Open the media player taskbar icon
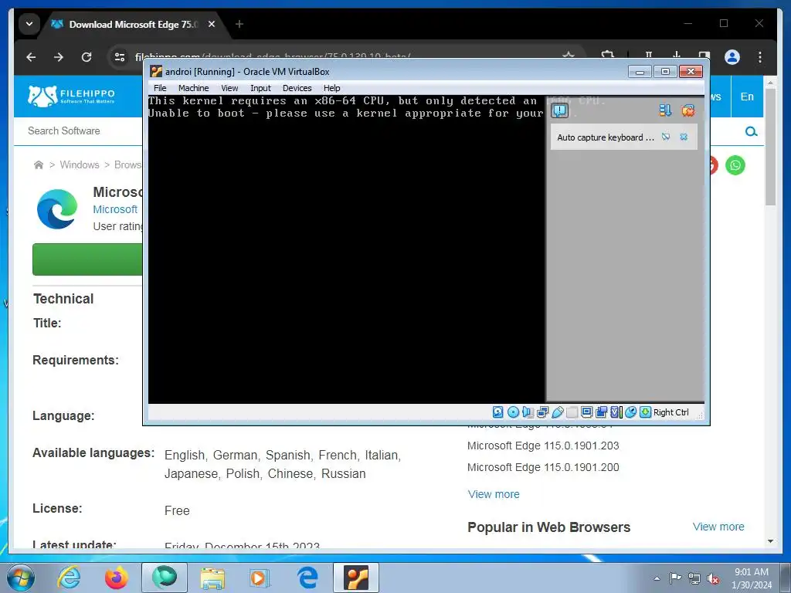This screenshot has height=593, width=791. [260, 578]
